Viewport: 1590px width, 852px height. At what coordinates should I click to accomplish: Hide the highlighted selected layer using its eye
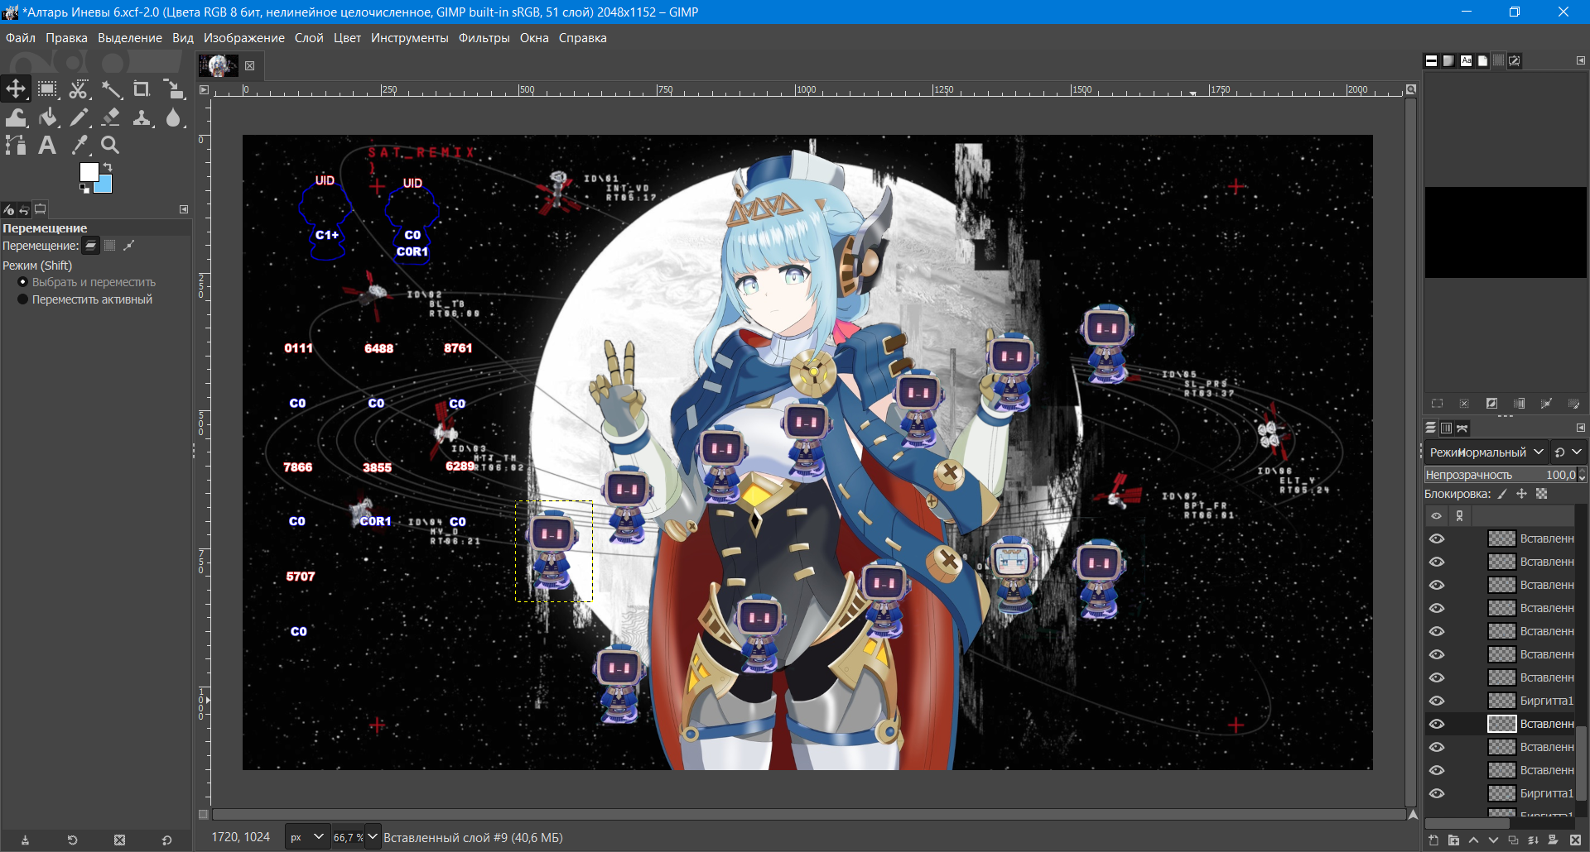(1437, 724)
